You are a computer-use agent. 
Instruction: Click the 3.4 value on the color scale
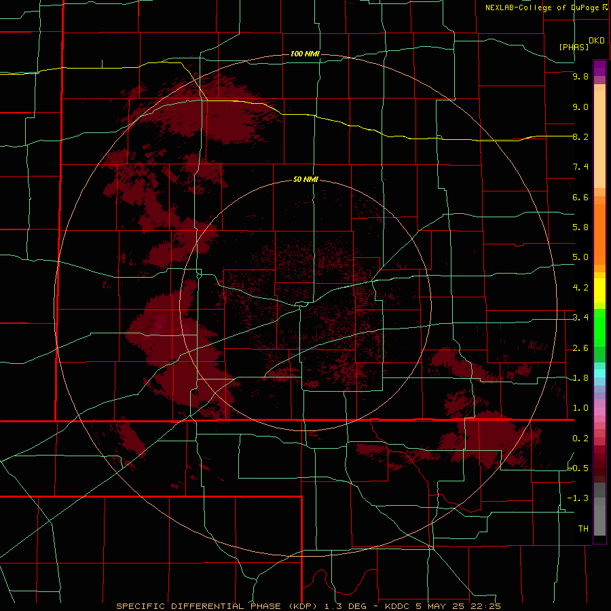point(580,318)
